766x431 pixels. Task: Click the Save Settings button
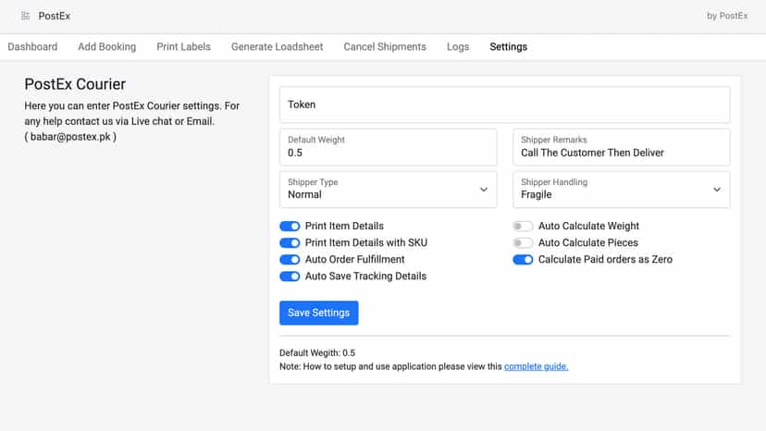click(318, 313)
